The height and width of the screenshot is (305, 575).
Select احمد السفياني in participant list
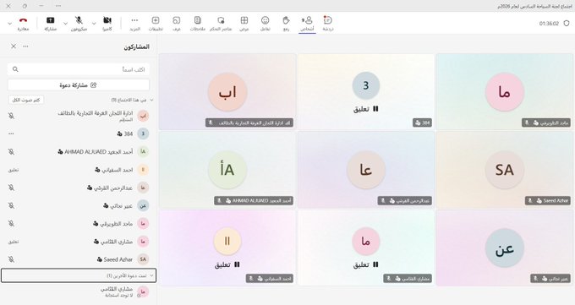coord(79,170)
